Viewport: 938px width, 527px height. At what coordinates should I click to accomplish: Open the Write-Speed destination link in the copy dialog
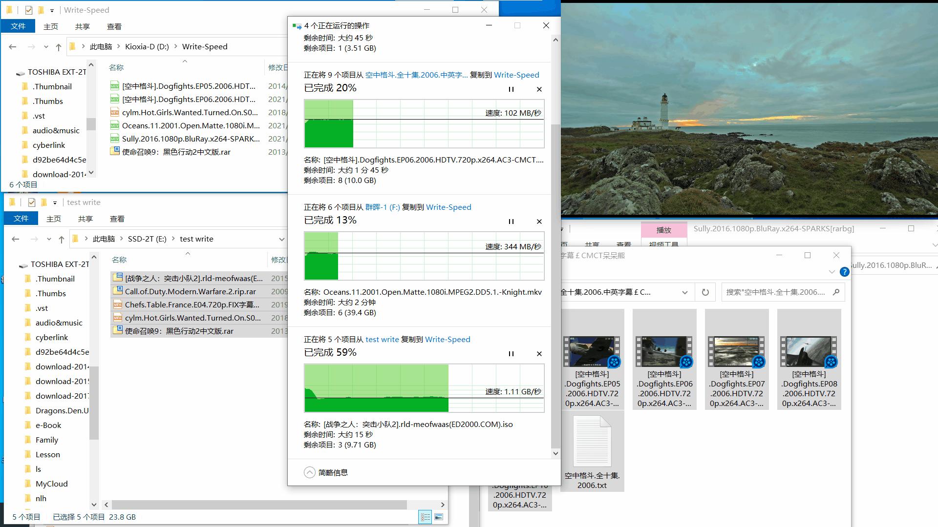pyautogui.click(x=516, y=75)
